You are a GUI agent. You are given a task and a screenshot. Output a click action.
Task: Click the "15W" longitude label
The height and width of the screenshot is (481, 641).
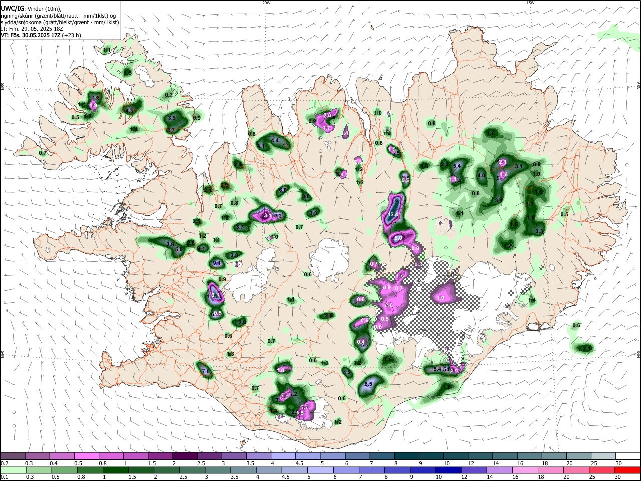click(530, 2)
